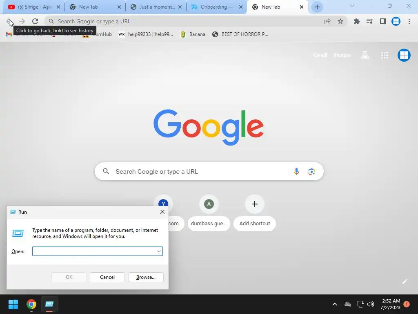Open volume tray icon
Image resolution: width=418 pixels, height=314 pixels.
tap(371, 304)
